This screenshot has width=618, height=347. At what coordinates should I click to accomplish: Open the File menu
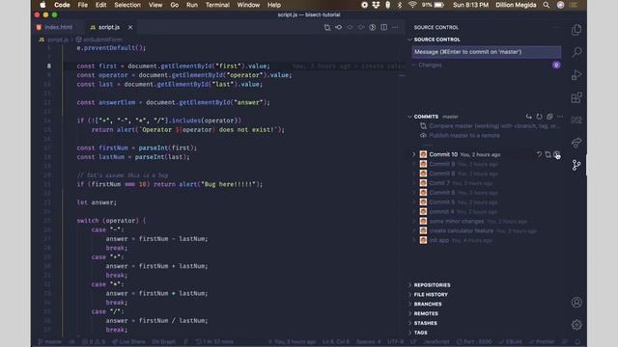pos(83,5)
